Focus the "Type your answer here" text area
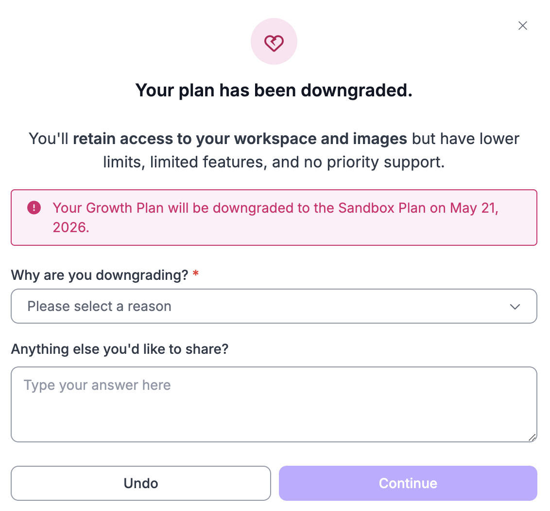The width and height of the screenshot is (550, 511). (274, 404)
